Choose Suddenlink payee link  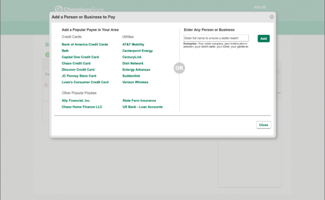pos(131,76)
